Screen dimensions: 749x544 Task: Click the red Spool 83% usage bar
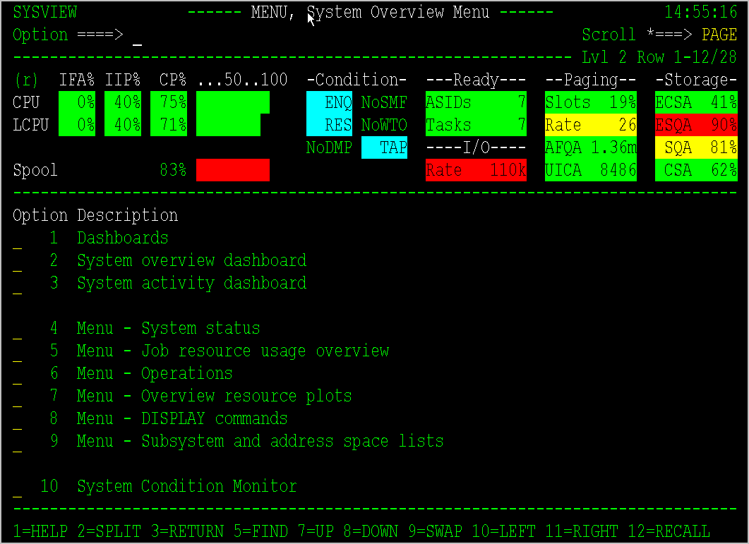[232, 170]
